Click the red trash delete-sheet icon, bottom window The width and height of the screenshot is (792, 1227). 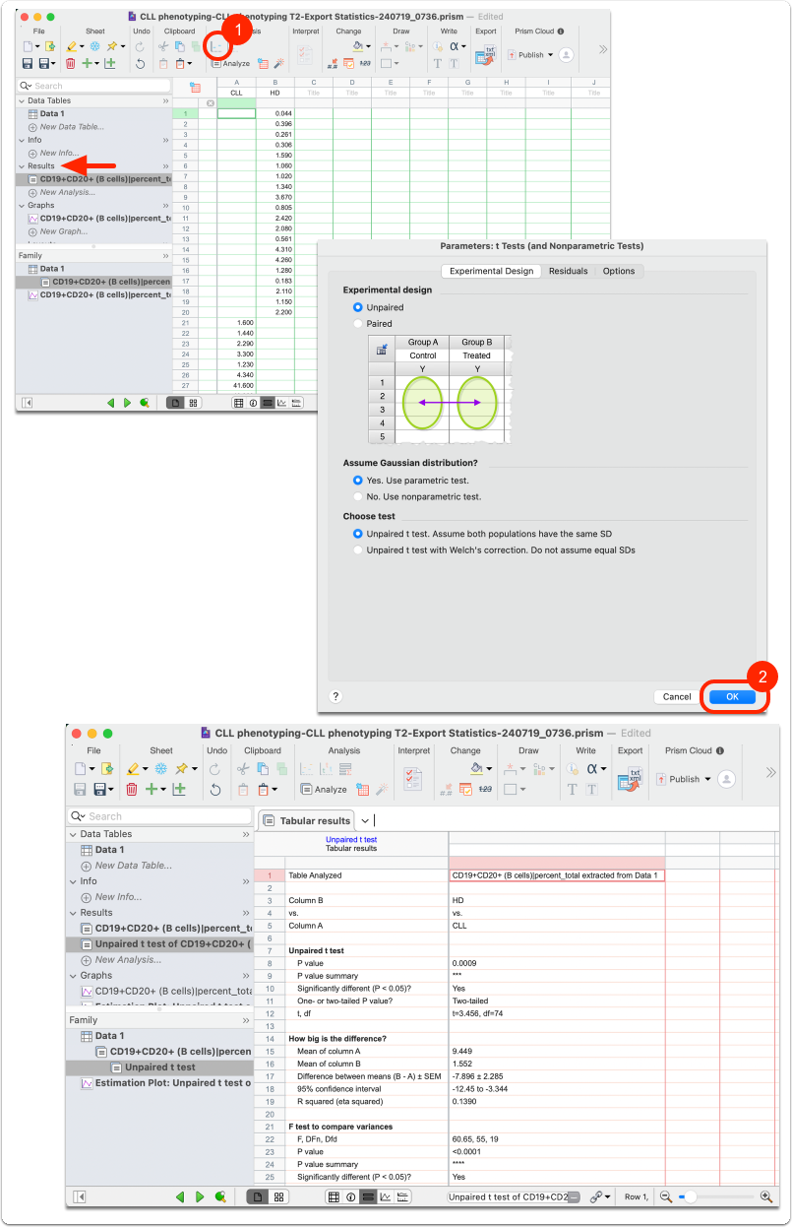(x=131, y=789)
